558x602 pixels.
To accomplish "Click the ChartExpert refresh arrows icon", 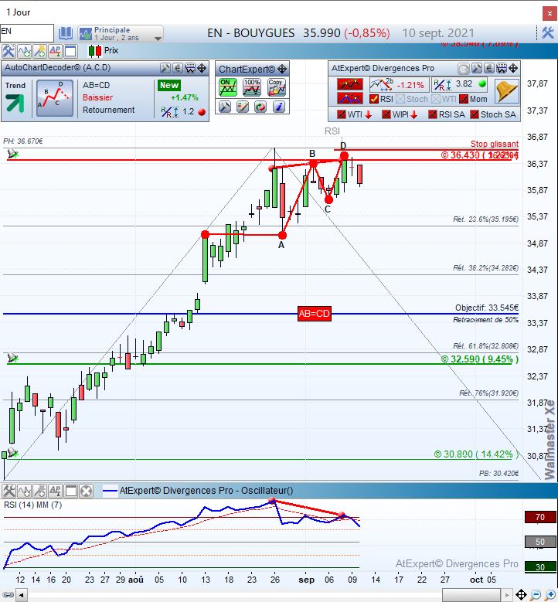I will click(260, 107).
